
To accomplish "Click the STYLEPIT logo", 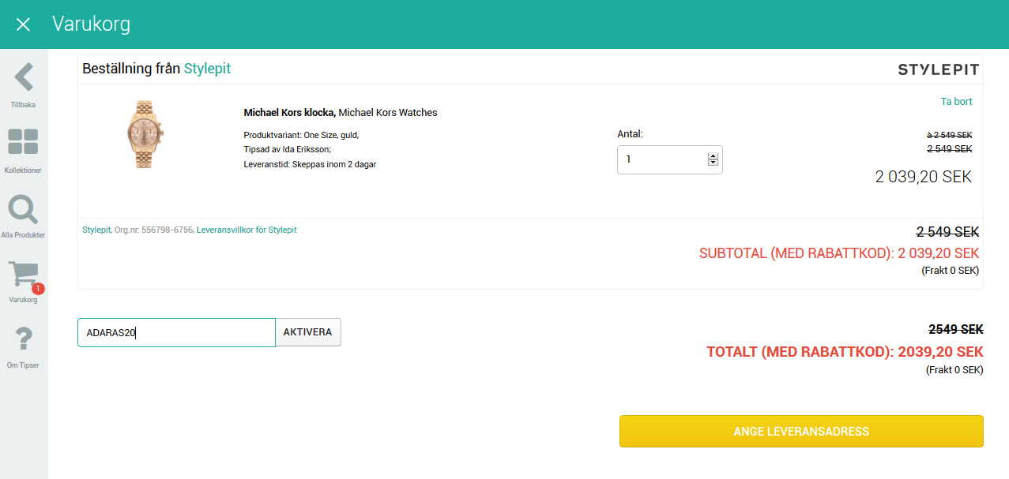I will [x=939, y=69].
